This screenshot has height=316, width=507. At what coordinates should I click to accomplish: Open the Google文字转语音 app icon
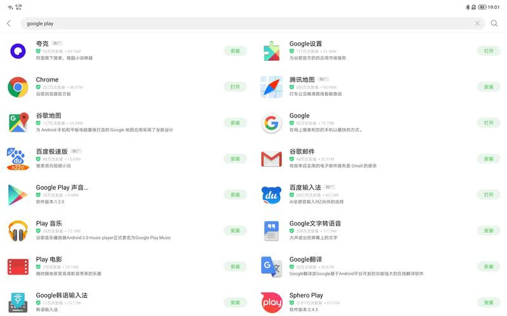coord(271,231)
